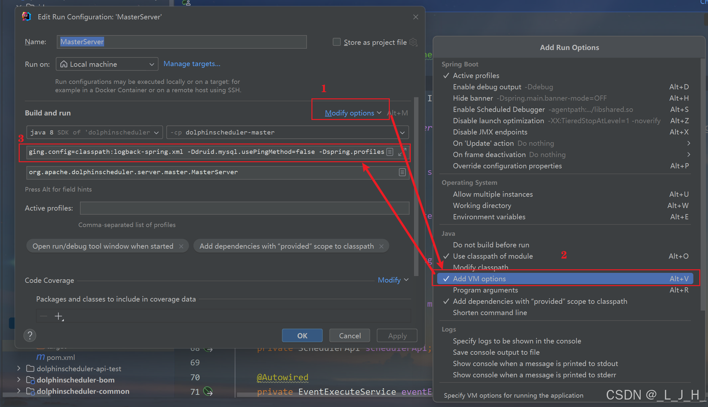Click the help question mark icon
708x407 pixels.
click(x=30, y=335)
